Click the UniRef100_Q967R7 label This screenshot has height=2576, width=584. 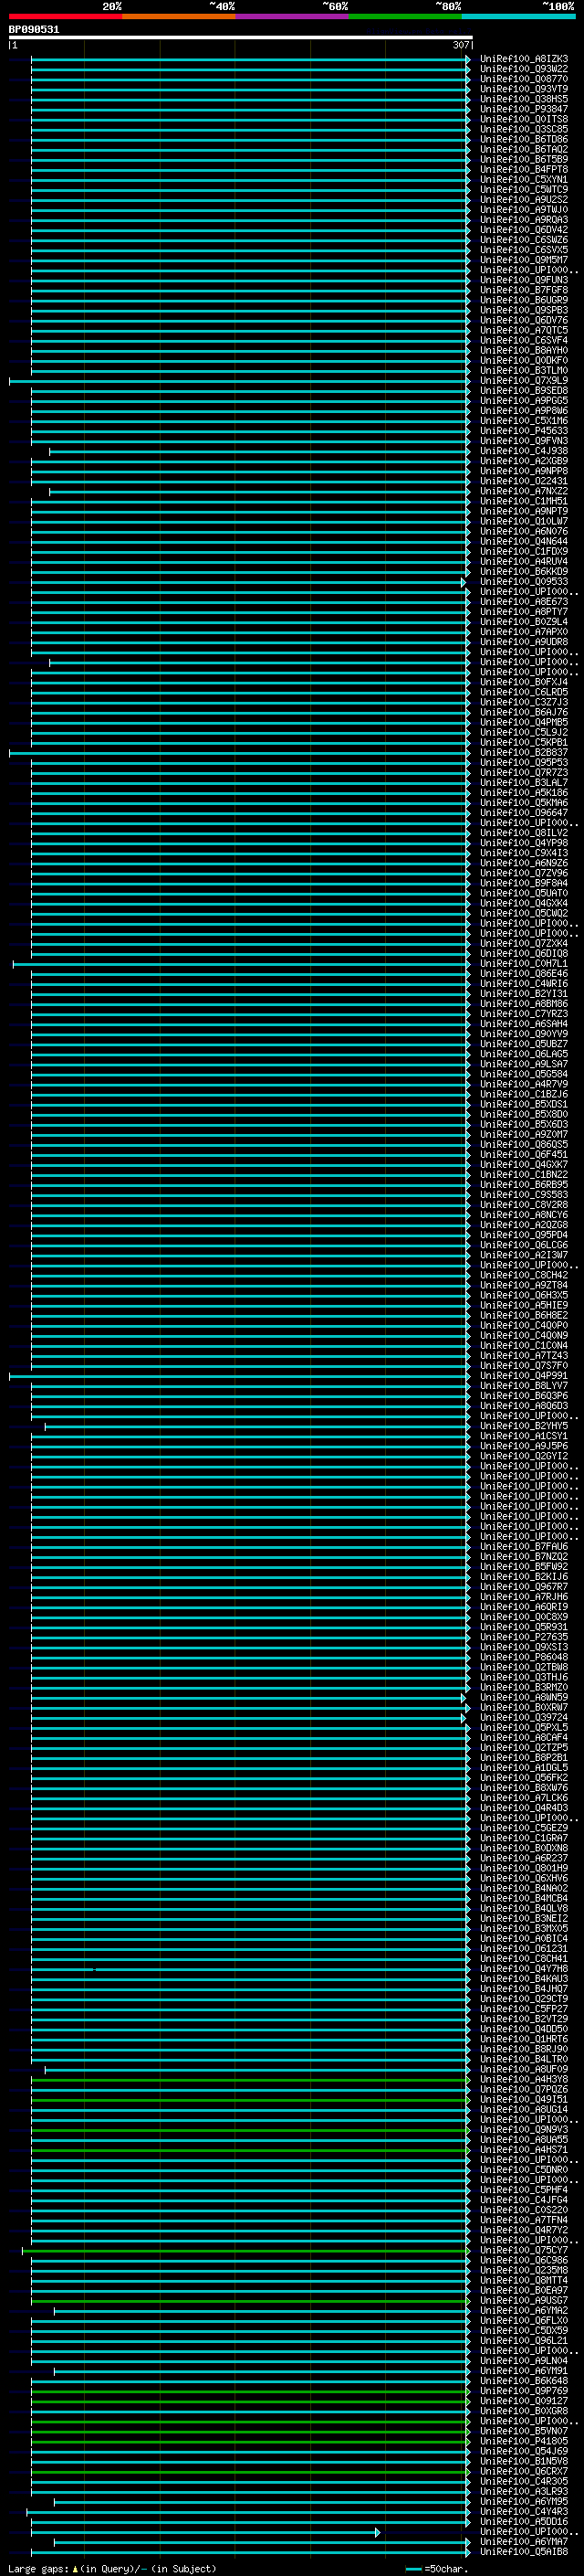coord(523,1587)
